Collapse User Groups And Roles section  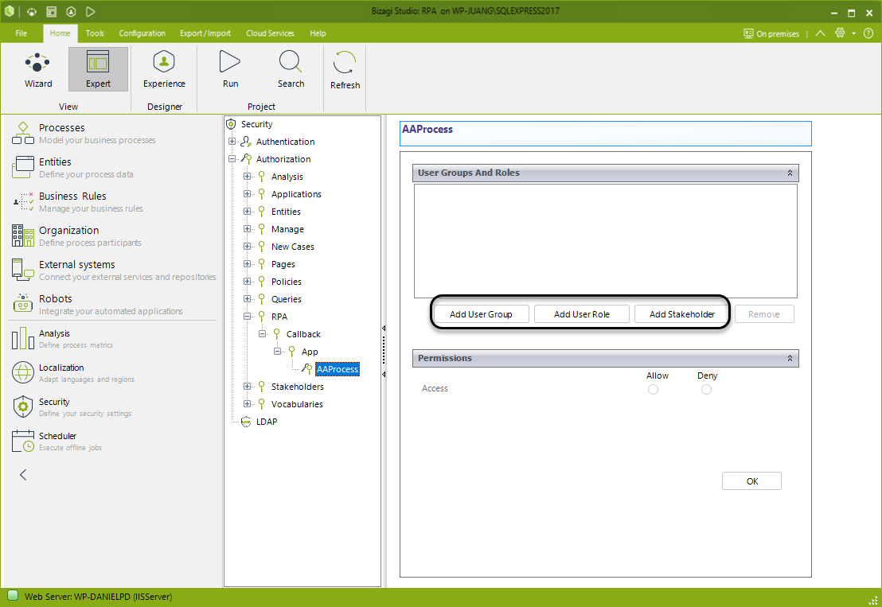tap(790, 173)
